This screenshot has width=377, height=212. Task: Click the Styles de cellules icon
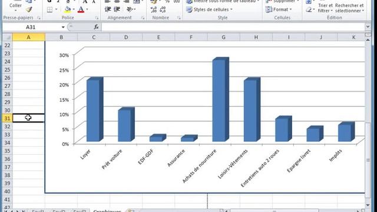189,9
